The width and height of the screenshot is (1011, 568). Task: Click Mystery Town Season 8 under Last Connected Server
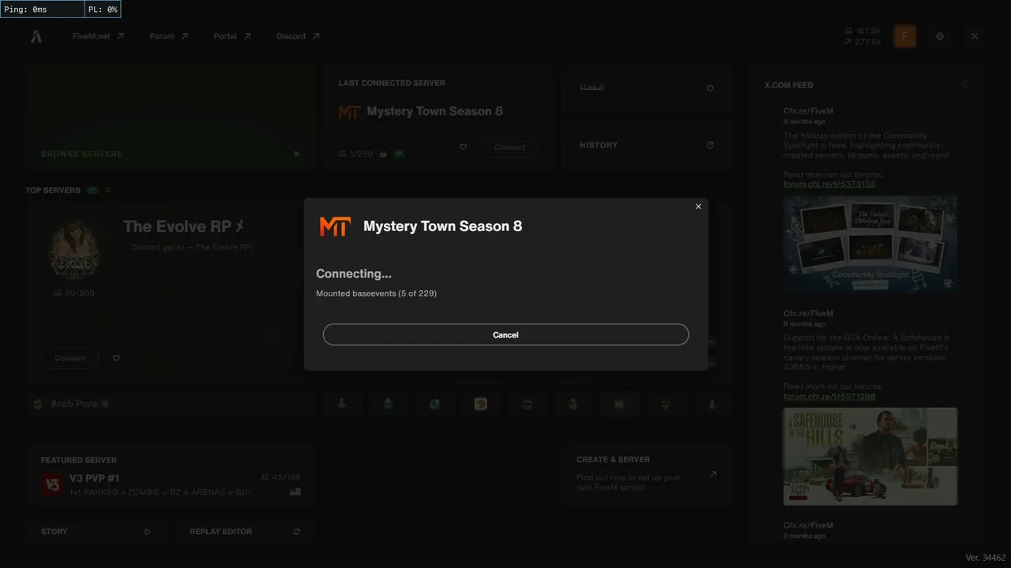434,111
